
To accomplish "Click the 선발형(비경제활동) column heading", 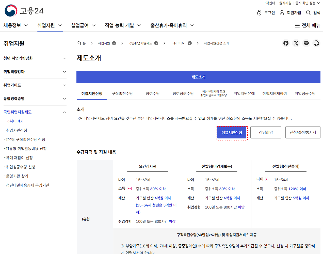I will (x=217, y=167).
